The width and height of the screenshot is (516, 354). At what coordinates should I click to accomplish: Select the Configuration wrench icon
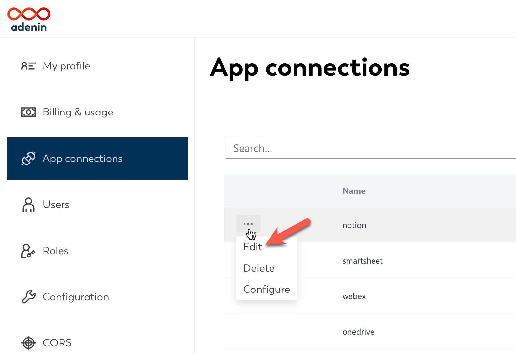coord(28,297)
